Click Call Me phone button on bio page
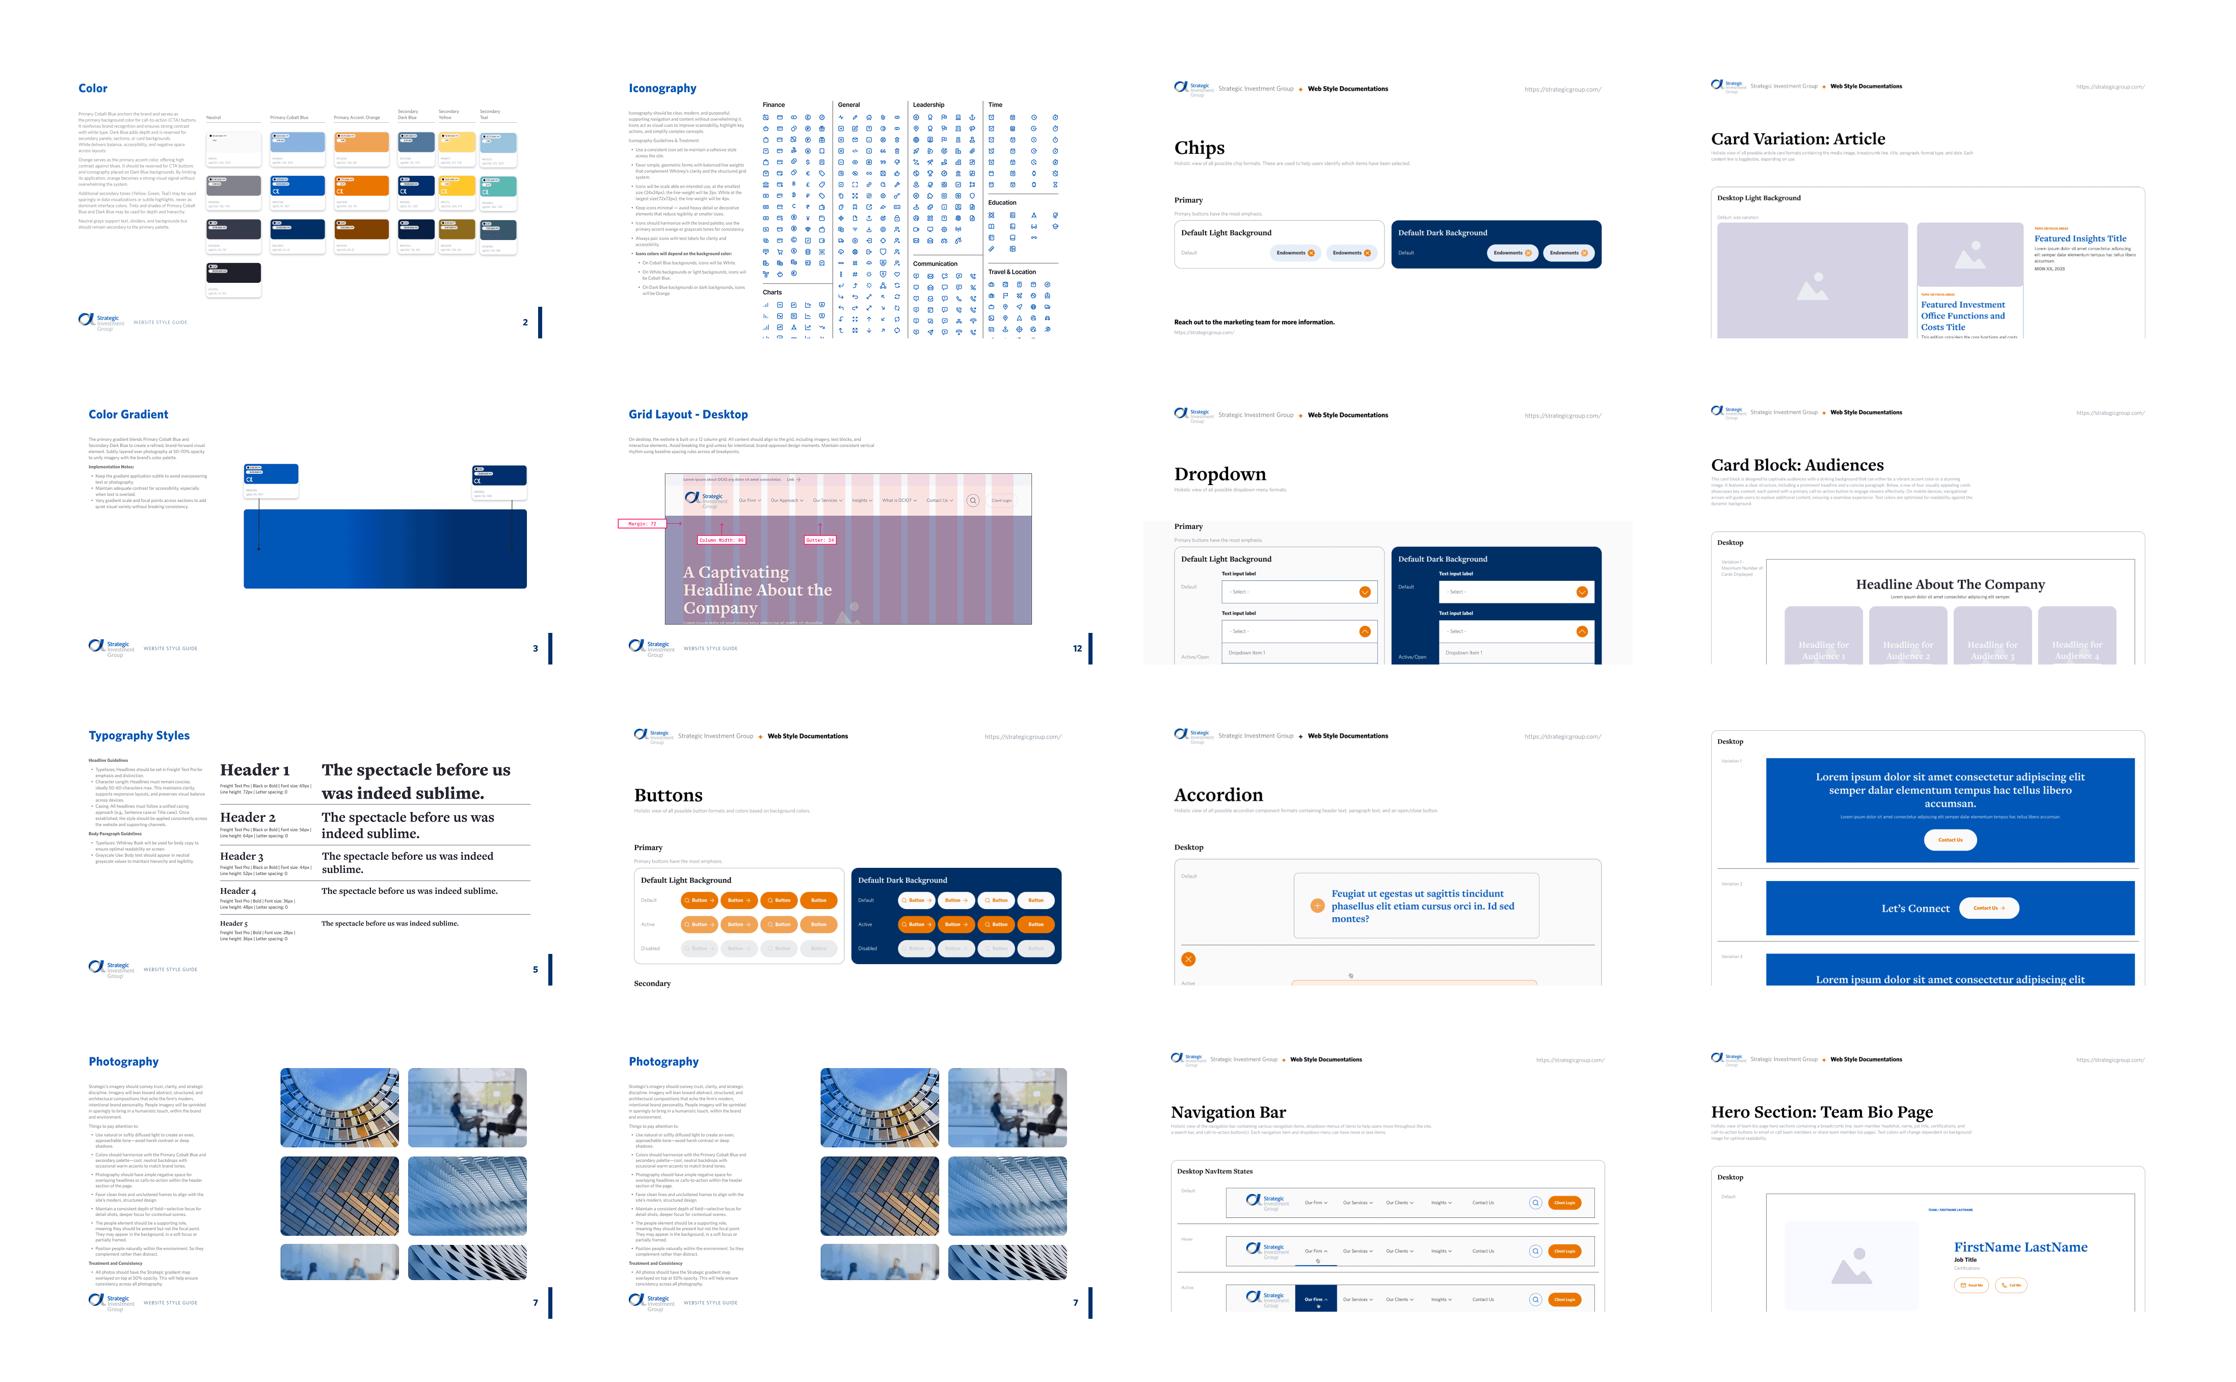The image size is (2236, 1382). click(x=2010, y=1285)
